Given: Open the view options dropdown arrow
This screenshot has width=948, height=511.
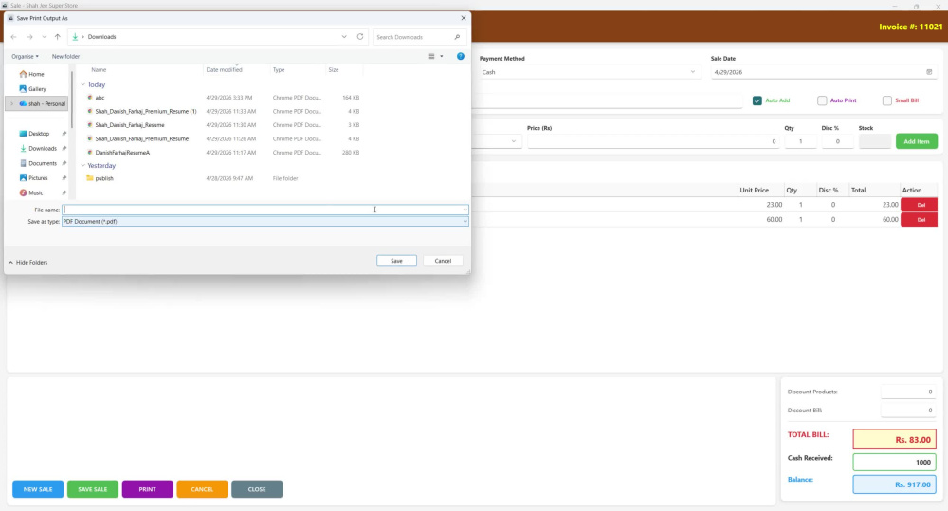Looking at the screenshot, I should point(442,56).
